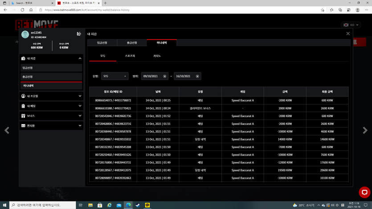Open Microsoft Store from the taskbar
The height and width of the screenshot is (209, 372).
[x=100, y=205]
